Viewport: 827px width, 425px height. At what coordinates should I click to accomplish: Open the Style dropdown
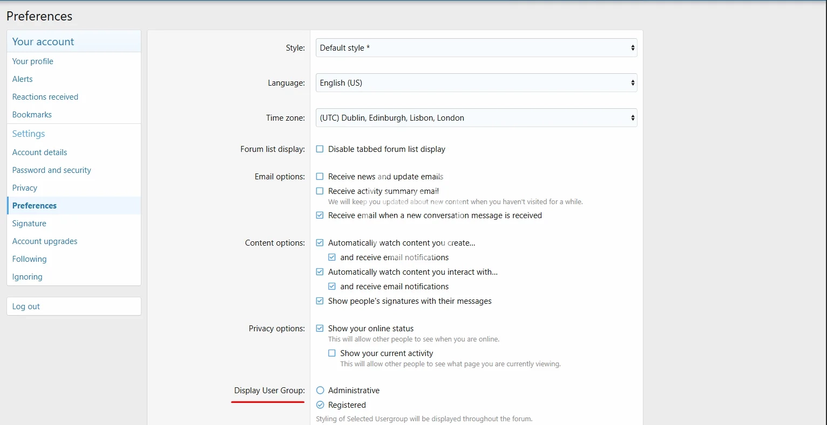coord(476,48)
